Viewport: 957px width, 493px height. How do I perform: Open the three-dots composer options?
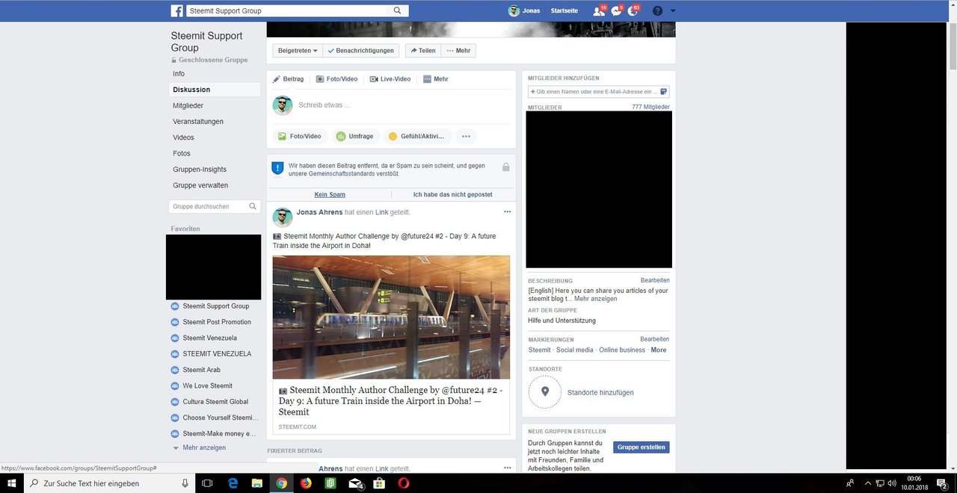pos(466,137)
